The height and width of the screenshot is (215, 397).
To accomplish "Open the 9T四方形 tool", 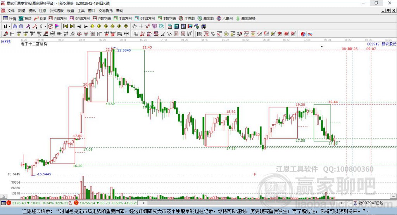I will [x=145, y=19].
